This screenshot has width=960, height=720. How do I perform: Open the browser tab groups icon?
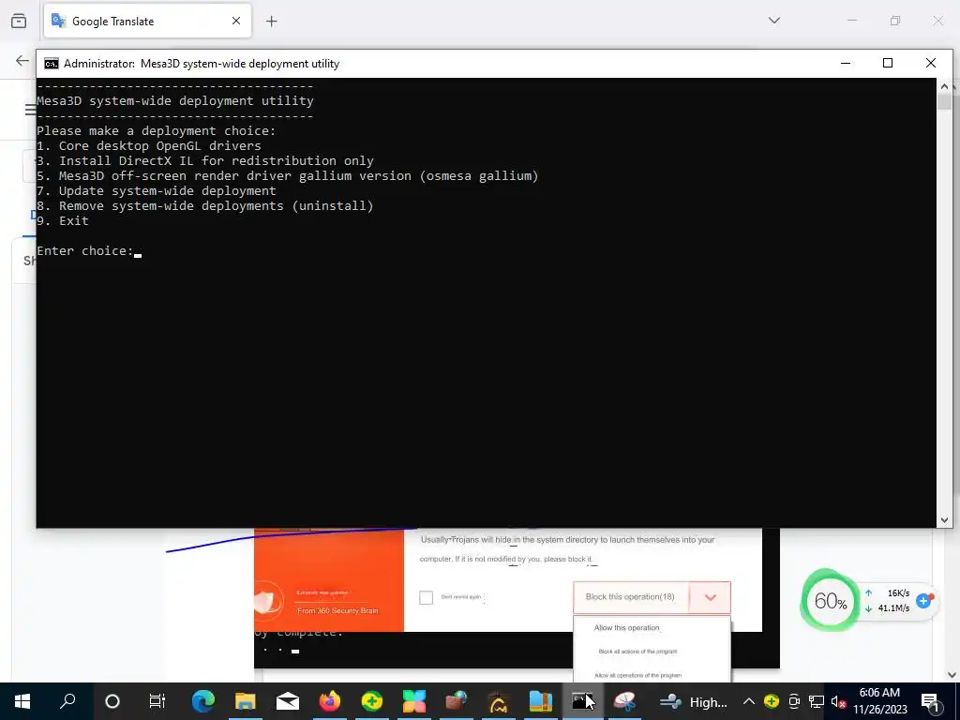(19, 22)
